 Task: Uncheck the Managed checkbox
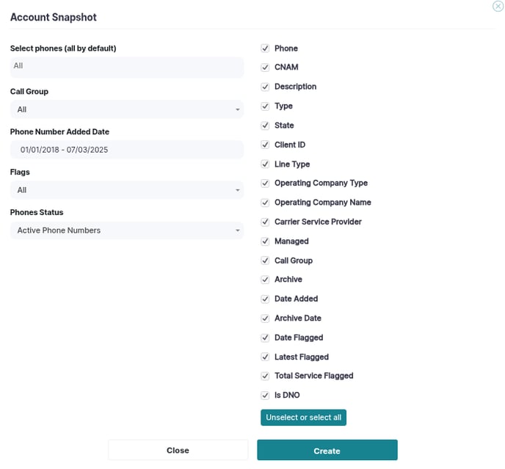(265, 241)
